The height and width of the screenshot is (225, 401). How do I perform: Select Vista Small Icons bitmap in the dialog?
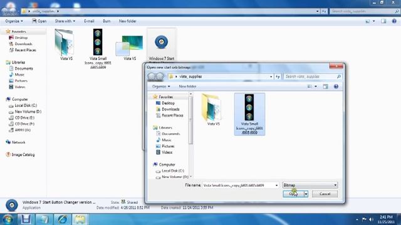(x=249, y=114)
